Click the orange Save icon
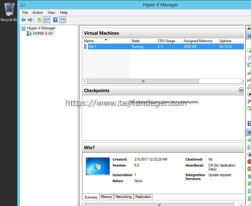The image size is (251, 206). tap(249, 169)
